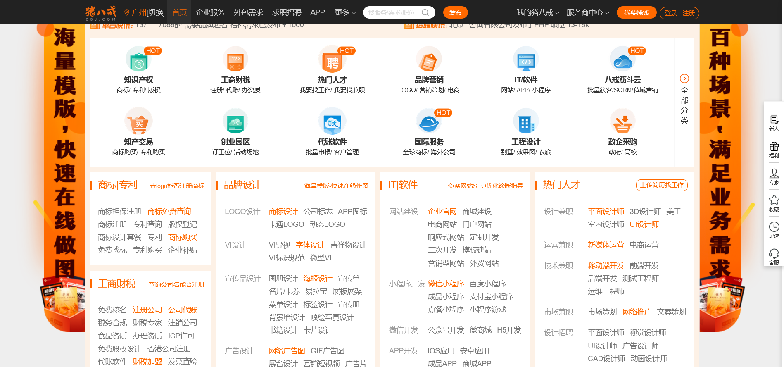The width and height of the screenshot is (784, 367).
Task: Click the 上传简历找工作 button
Action: pos(662,185)
